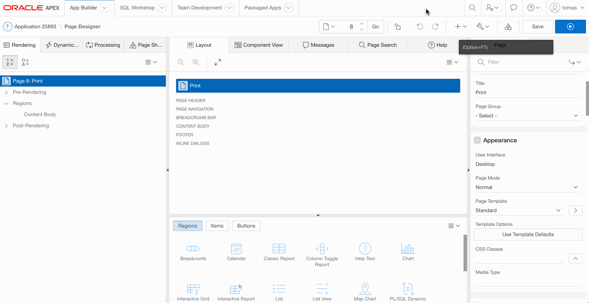This screenshot has width=589, height=303.
Task: Open the Page Group select list
Action: 528,116
